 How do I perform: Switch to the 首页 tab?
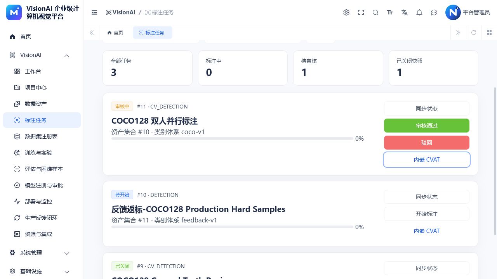(x=116, y=33)
